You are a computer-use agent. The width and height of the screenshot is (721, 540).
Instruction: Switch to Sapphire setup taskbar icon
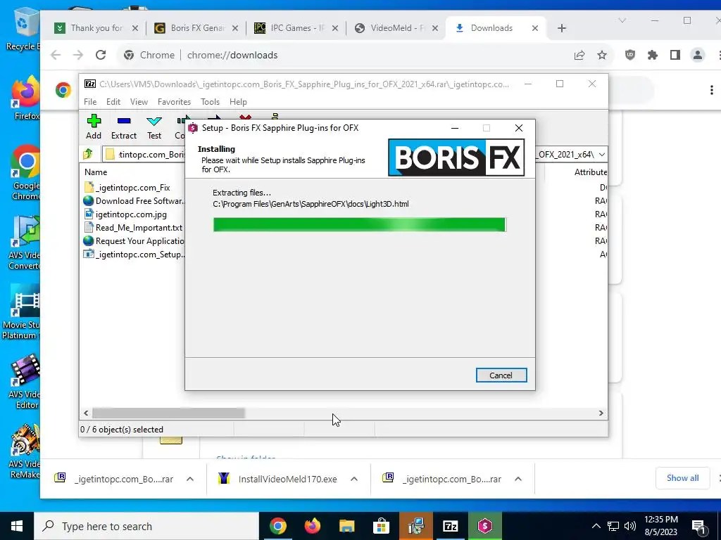point(484,526)
